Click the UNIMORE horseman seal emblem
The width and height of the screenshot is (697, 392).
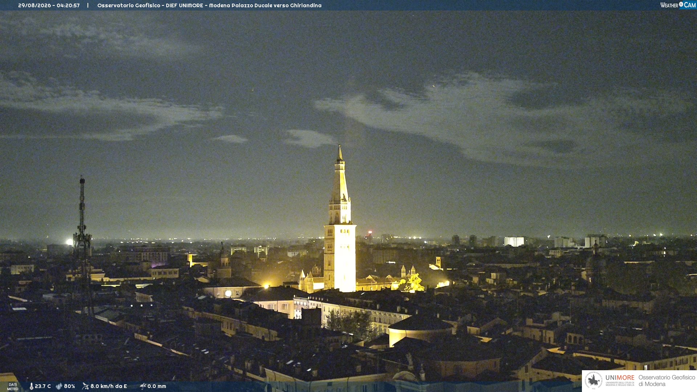coord(594,381)
